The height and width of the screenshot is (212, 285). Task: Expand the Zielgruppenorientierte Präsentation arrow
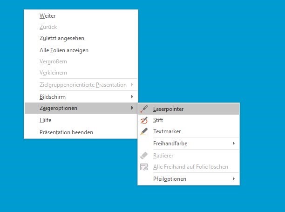point(132,85)
